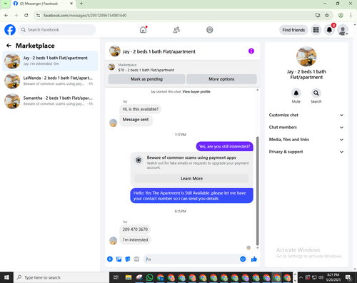
Task: Open the account profile menu
Action: tap(343, 30)
